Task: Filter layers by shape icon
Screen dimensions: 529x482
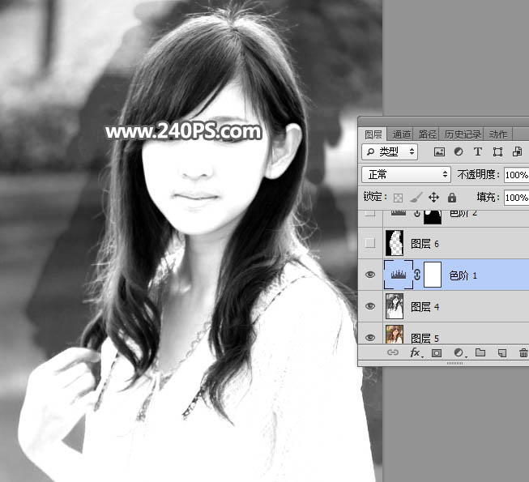Action: tap(497, 152)
